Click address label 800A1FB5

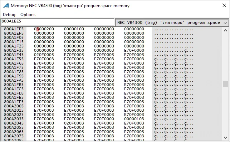tap(14, 85)
